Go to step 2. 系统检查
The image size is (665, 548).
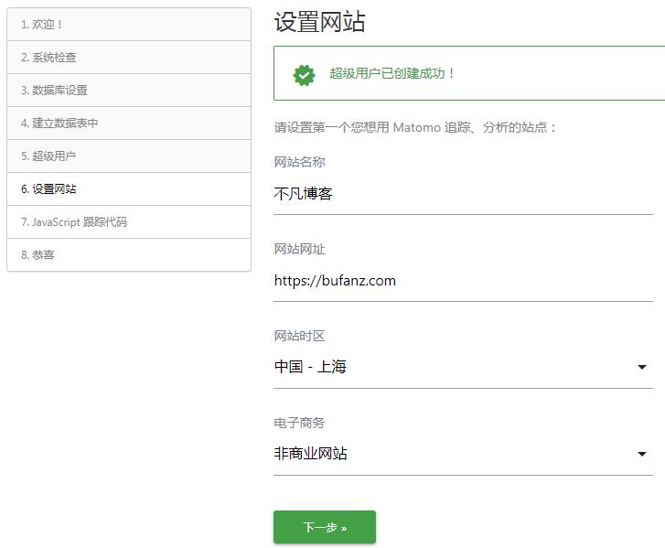[129, 58]
